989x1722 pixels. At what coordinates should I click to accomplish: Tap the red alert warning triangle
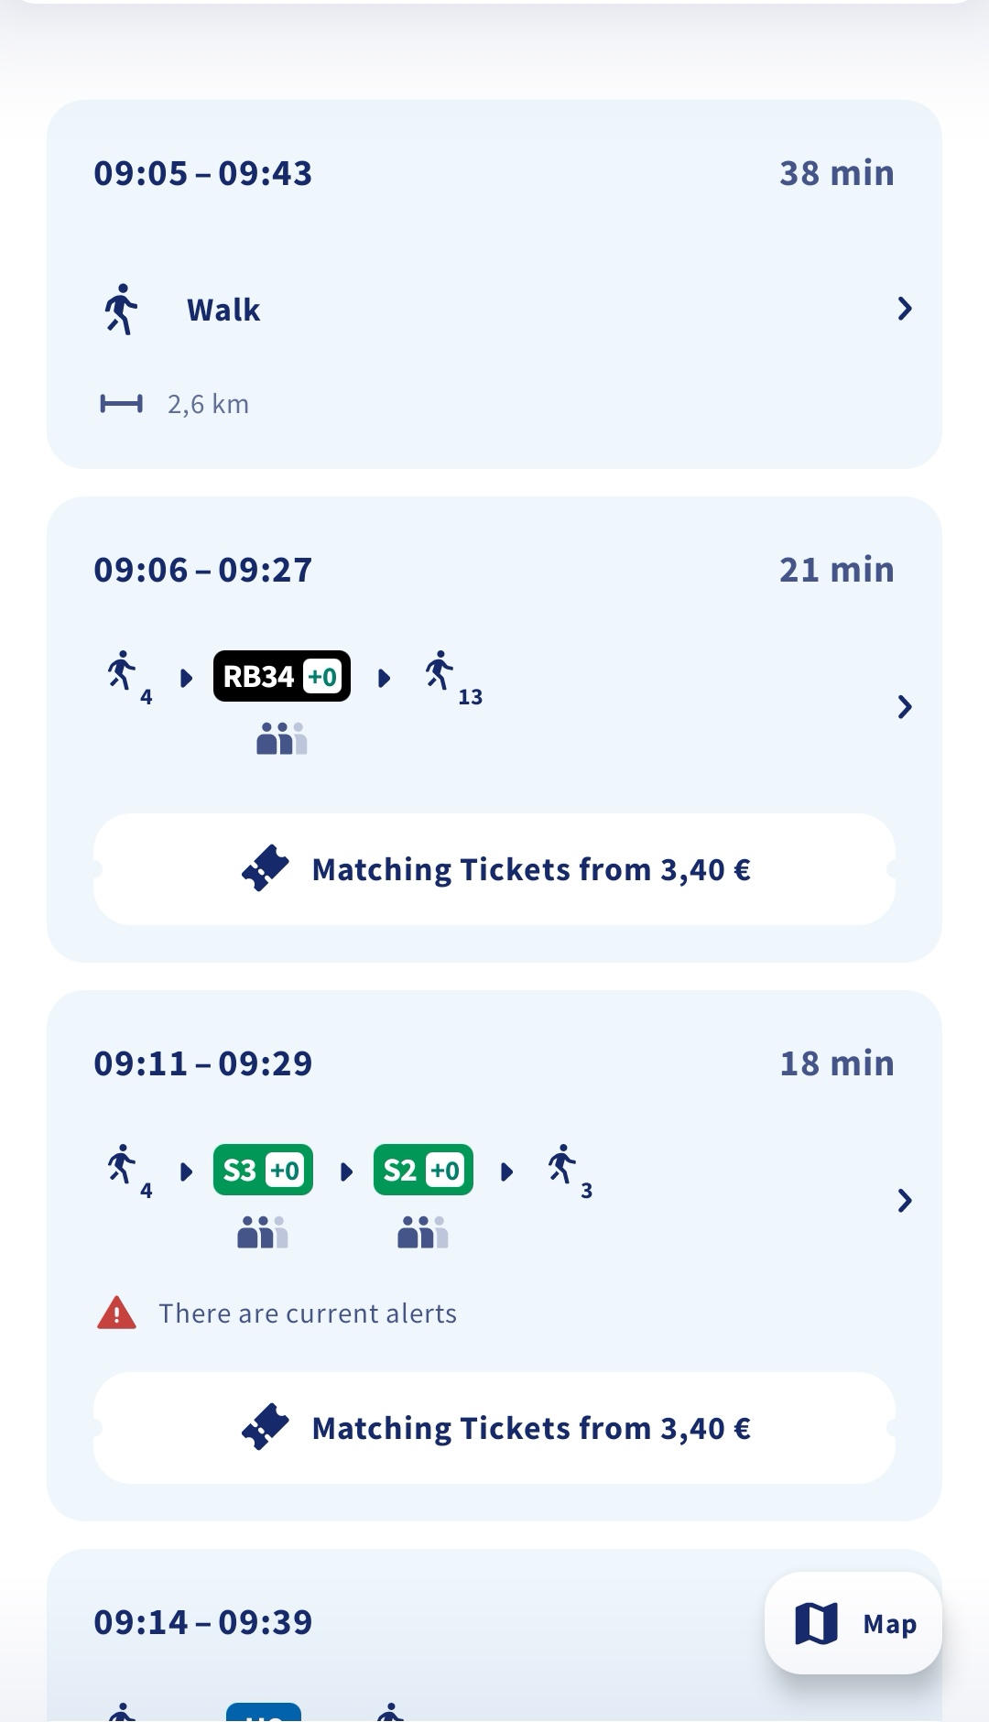(116, 1313)
